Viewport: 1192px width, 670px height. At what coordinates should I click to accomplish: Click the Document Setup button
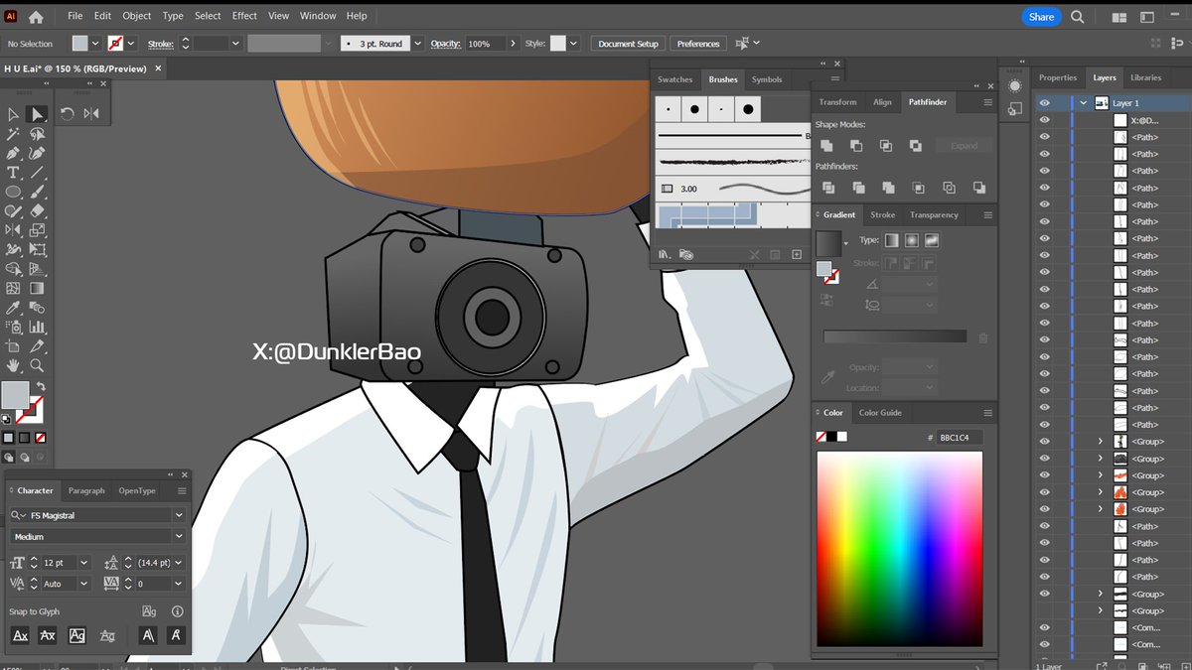click(629, 44)
